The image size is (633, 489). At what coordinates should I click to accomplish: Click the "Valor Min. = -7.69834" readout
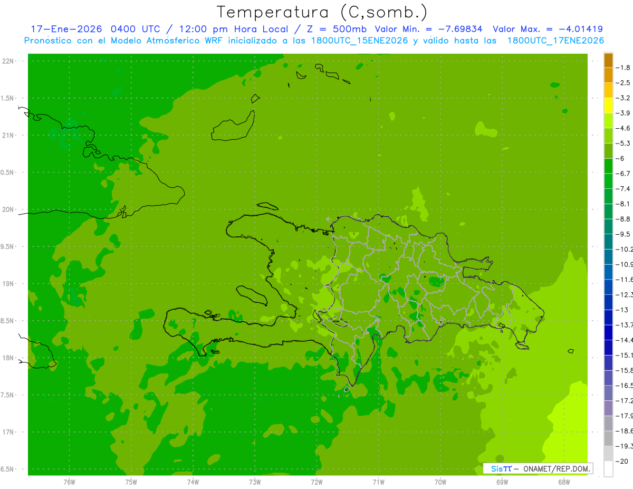428,29
